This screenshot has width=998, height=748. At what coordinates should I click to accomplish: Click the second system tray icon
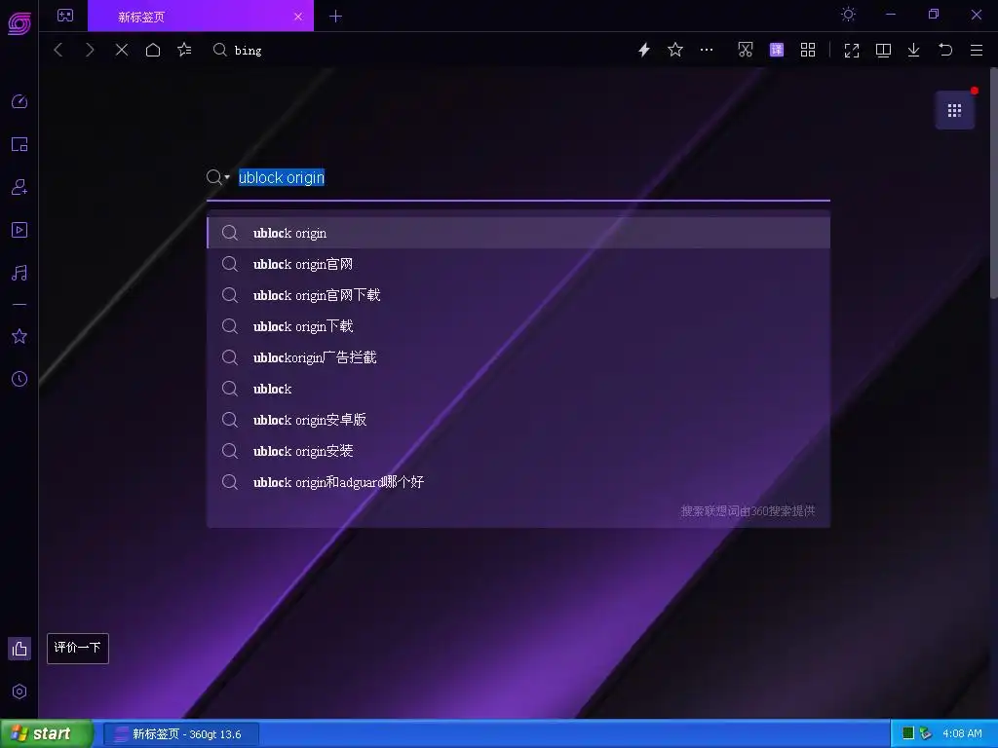(926, 733)
